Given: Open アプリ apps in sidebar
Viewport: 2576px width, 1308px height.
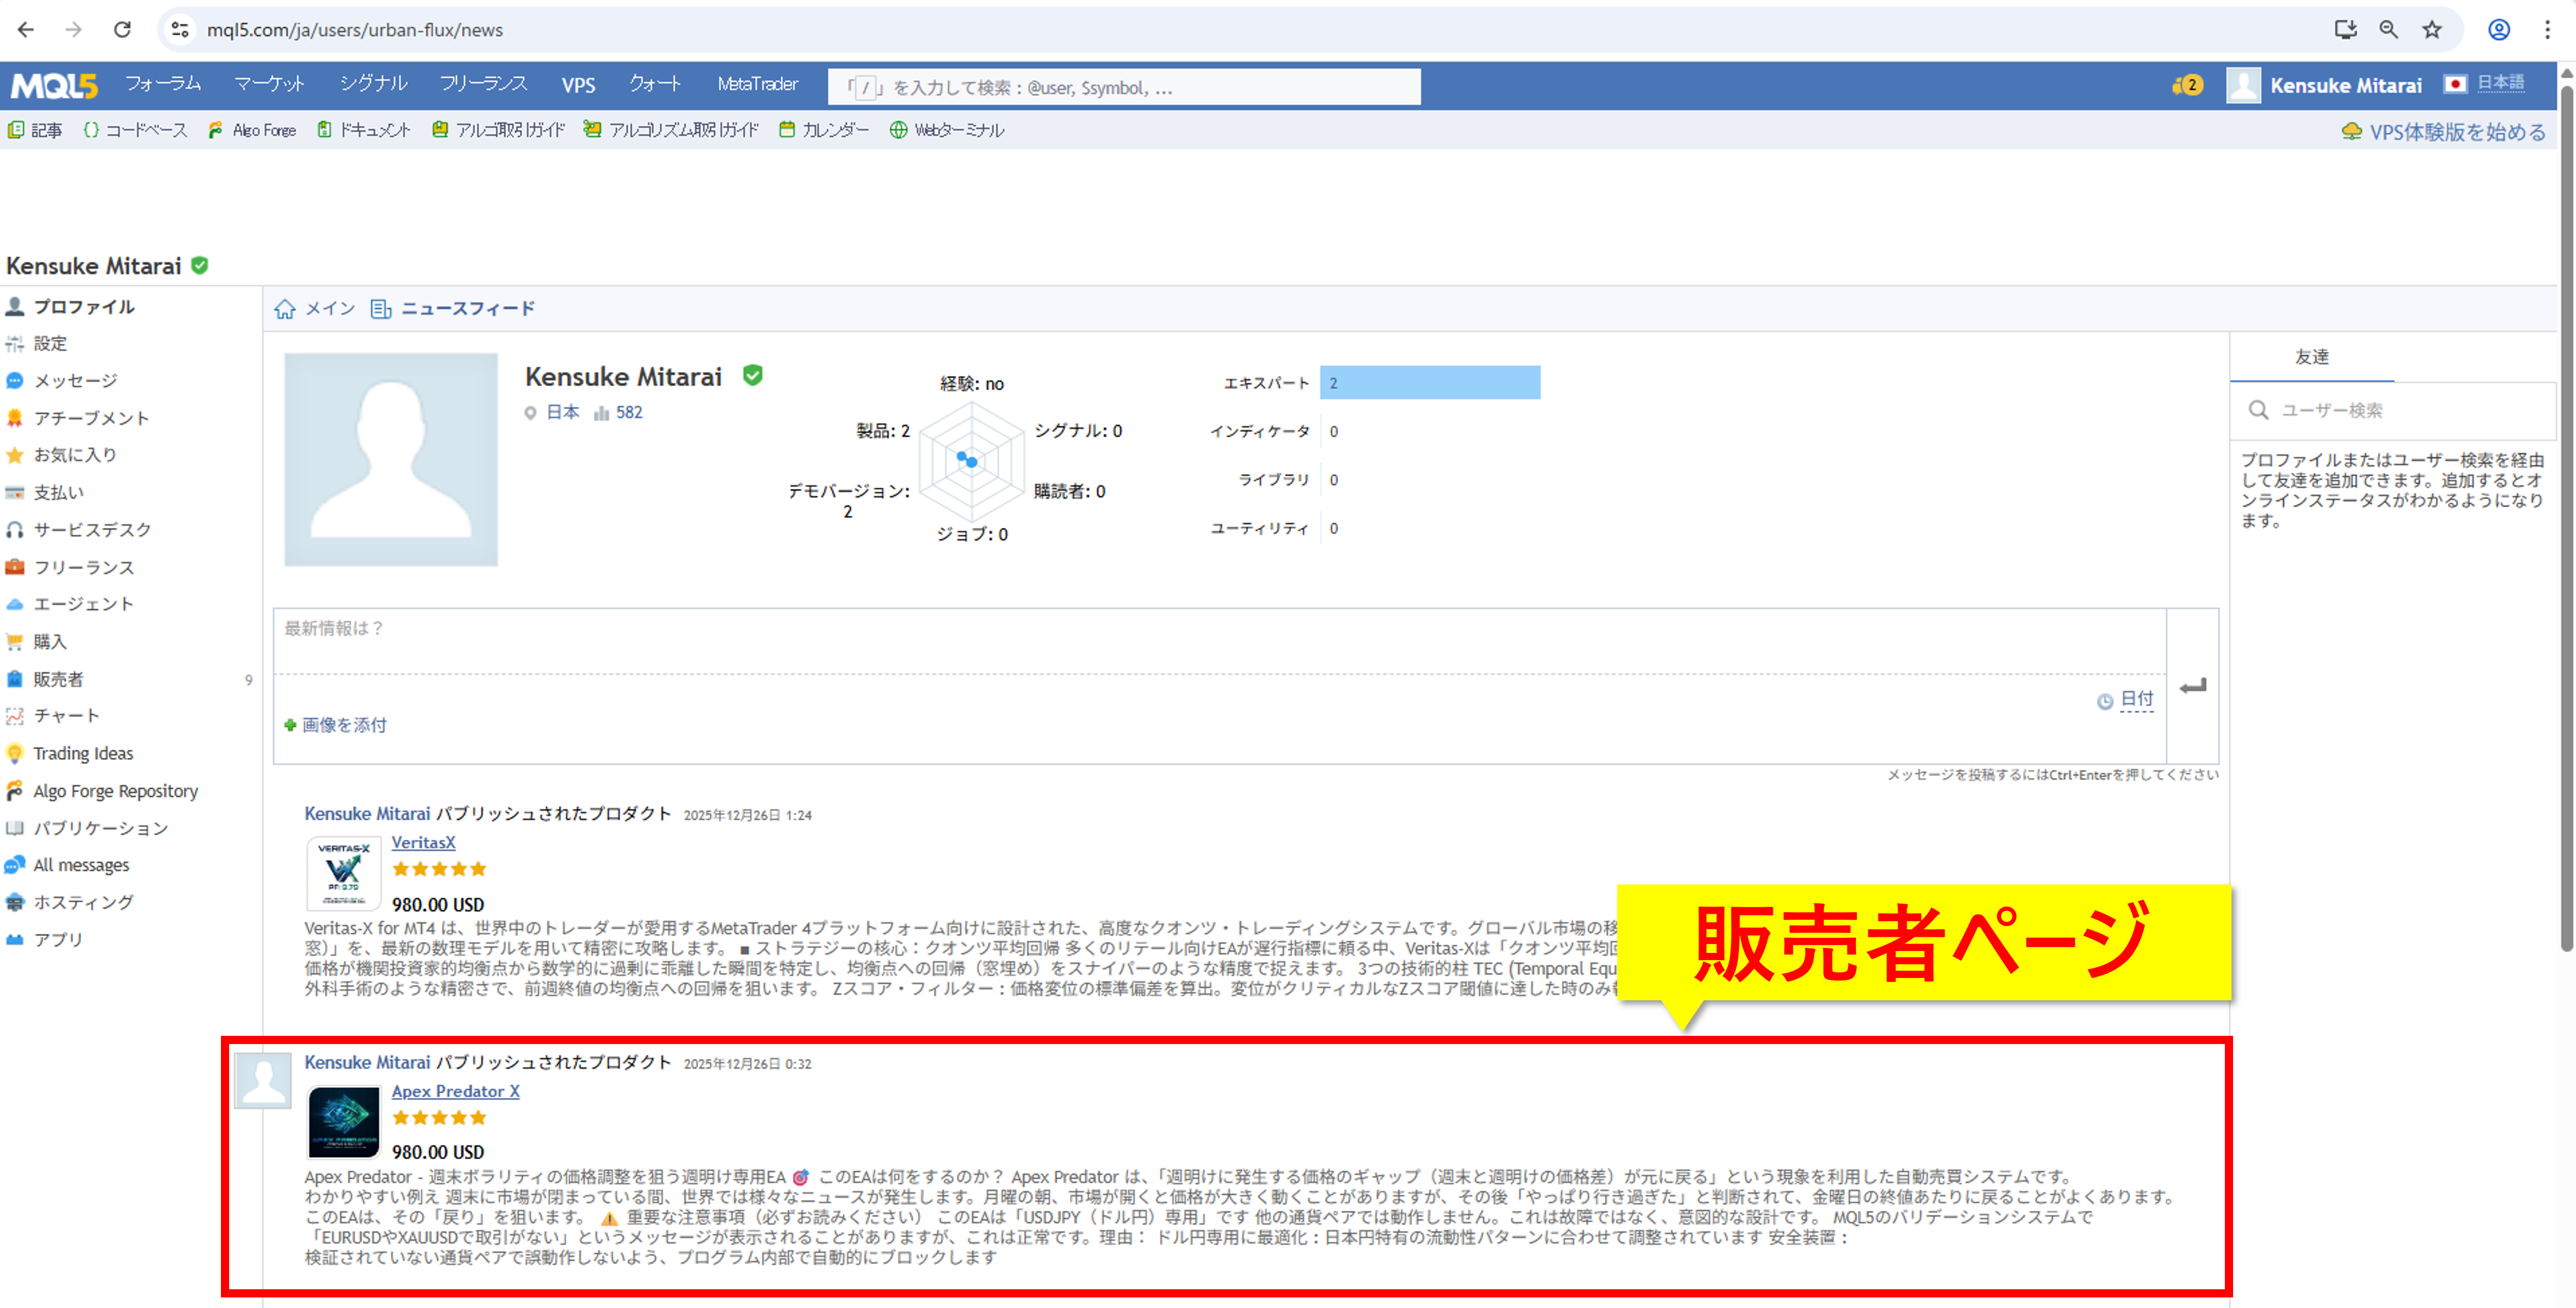Looking at the screenshot, I should (x=58, y=940).
